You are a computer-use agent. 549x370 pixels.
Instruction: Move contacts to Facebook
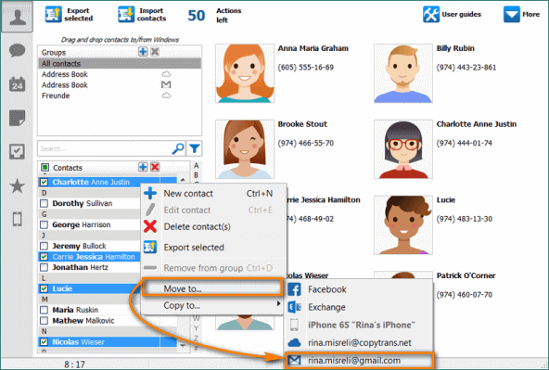pos(359,289)
